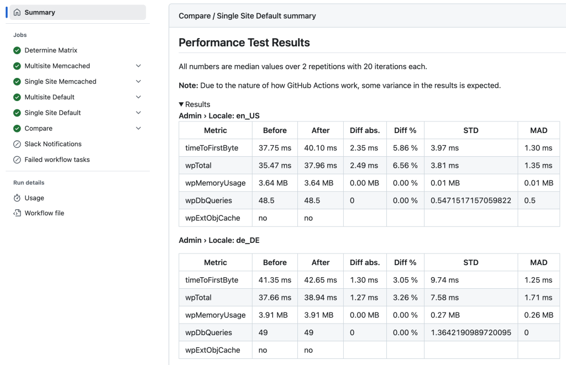Click the check icon beside Single Site Default
566x365 pixels.
click(x=18, y=113)
